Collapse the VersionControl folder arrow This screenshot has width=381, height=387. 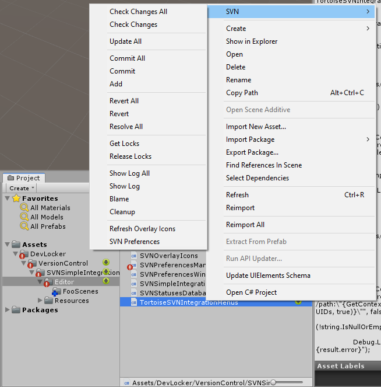pos(24,263)
